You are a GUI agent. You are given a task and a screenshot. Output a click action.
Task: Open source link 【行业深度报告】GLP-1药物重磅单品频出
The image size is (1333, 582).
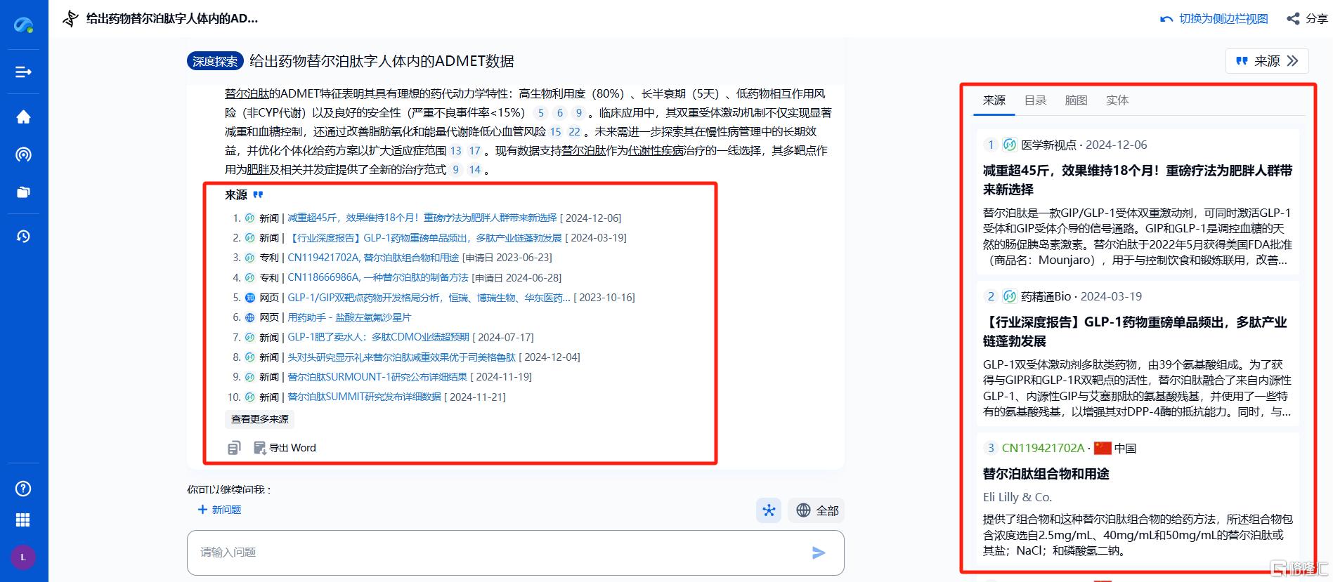425,238
